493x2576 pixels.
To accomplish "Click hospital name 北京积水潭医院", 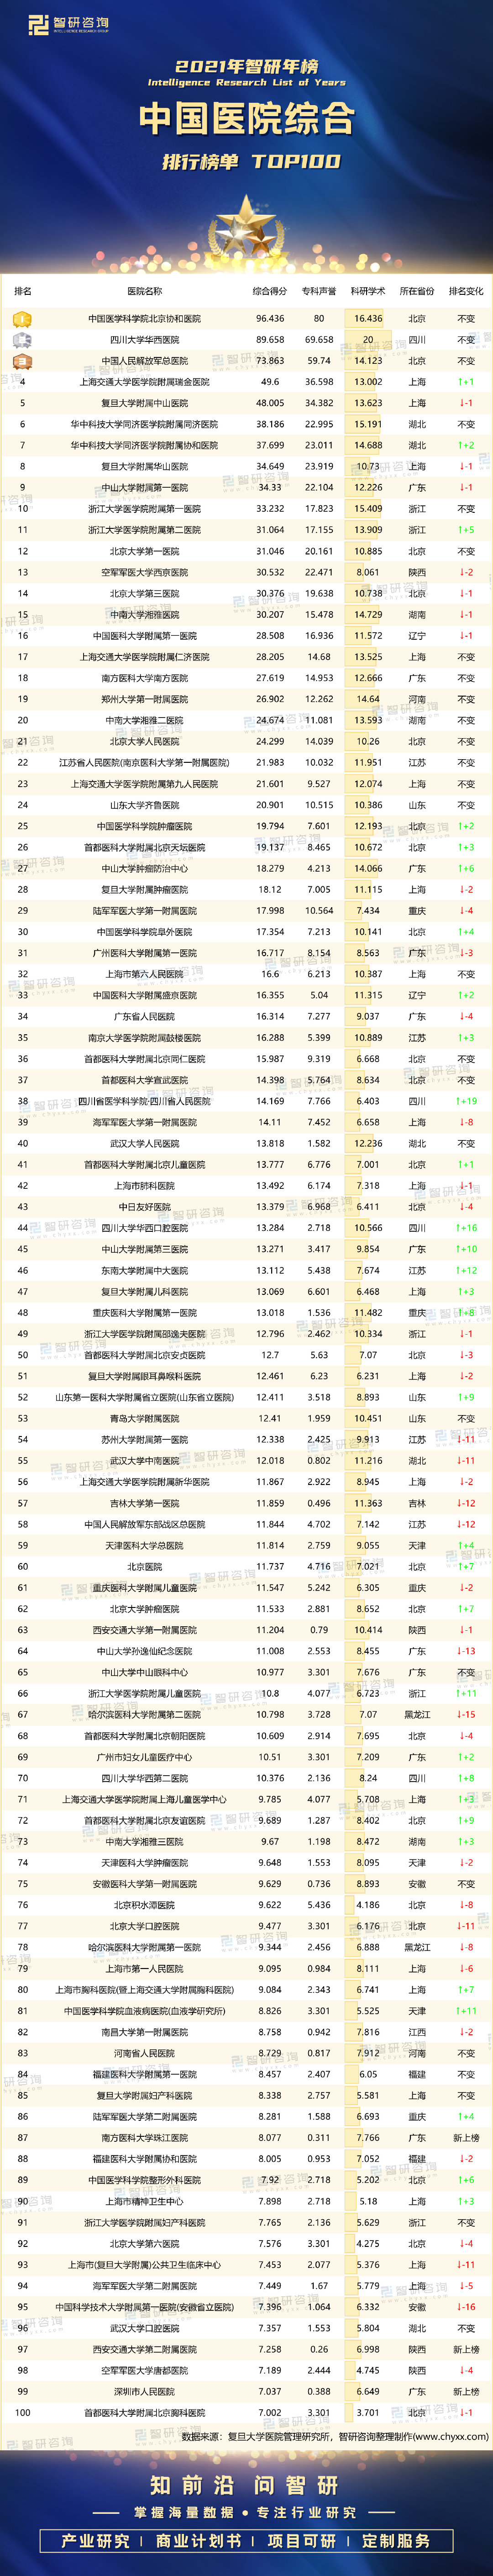I will click(x=145, y=1905).
